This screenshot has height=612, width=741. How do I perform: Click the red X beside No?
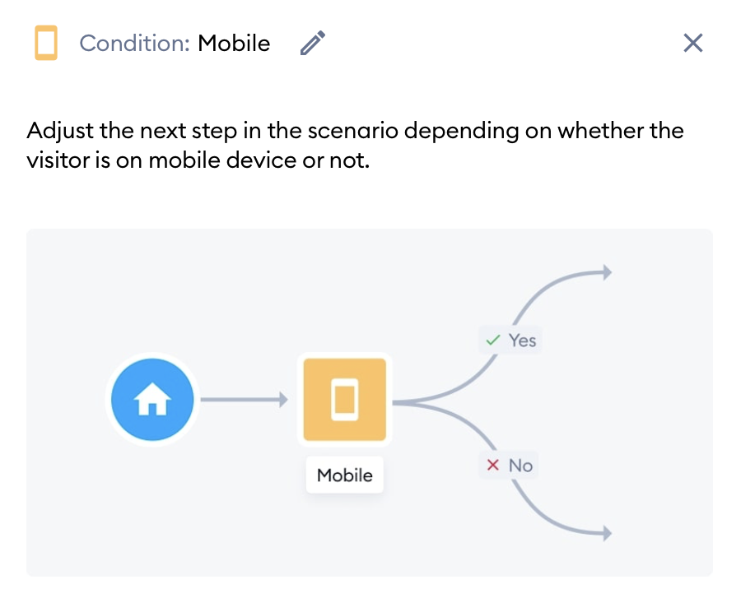click(x=493, y=465)
